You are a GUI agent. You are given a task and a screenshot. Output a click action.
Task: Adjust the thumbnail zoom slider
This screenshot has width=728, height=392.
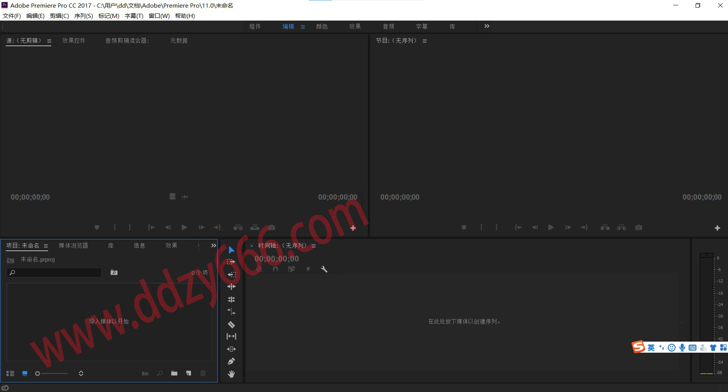point(38,373)
